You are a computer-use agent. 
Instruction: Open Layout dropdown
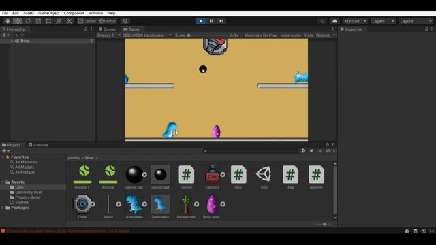[x=416, y=21]
